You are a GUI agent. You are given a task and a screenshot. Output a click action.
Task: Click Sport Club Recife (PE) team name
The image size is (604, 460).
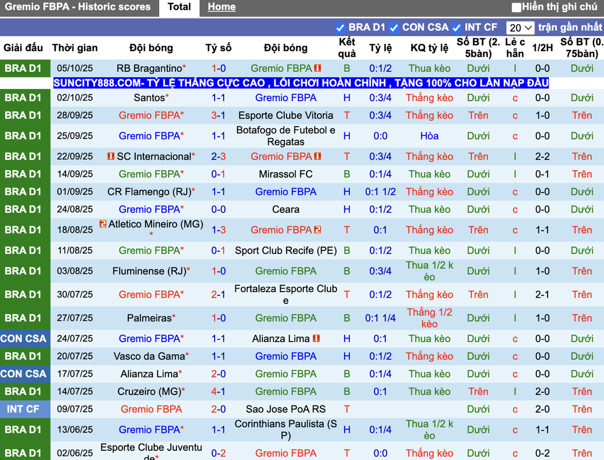286,251
